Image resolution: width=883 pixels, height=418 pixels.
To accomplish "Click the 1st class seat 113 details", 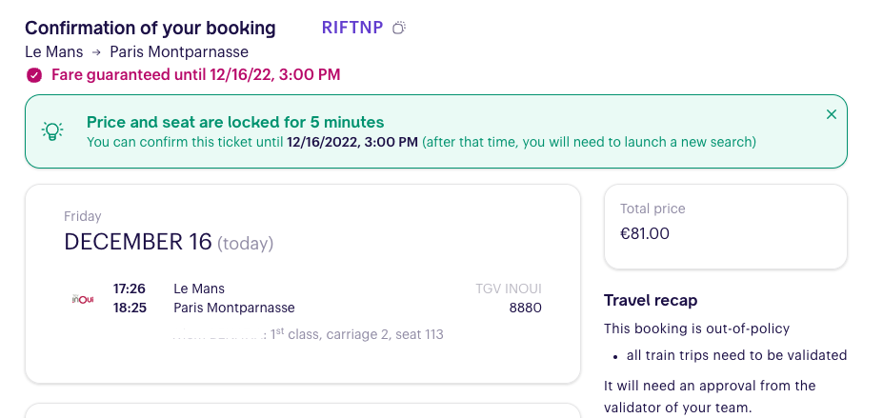I will coord(357,334).
